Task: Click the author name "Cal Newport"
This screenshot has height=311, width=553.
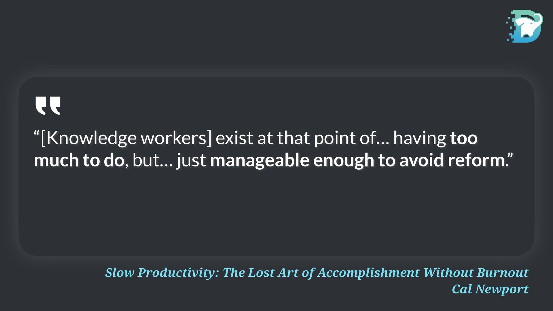Action: tap(490, 289)
